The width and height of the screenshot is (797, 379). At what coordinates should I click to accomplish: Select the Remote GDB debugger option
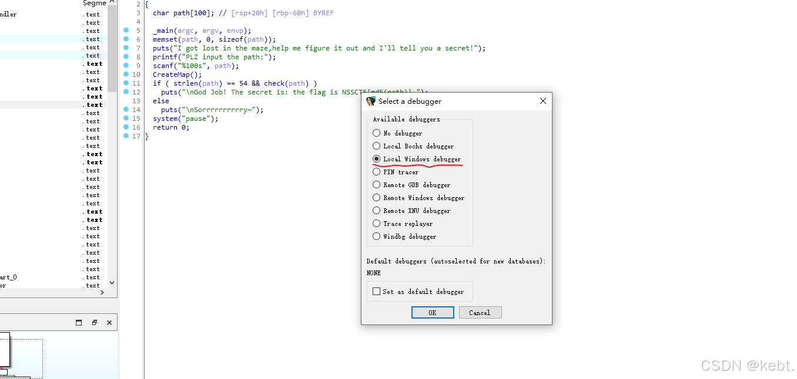376,185
